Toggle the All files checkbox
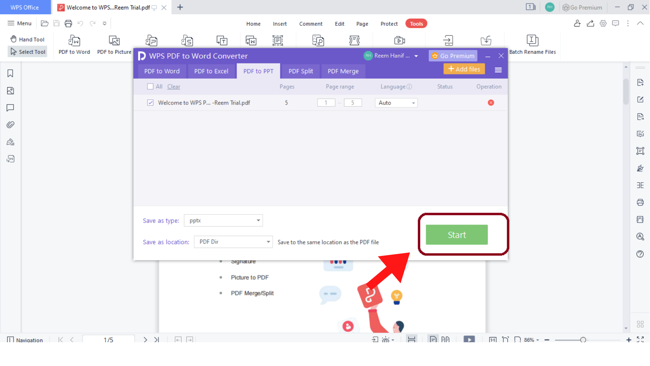 pos(150,86)
